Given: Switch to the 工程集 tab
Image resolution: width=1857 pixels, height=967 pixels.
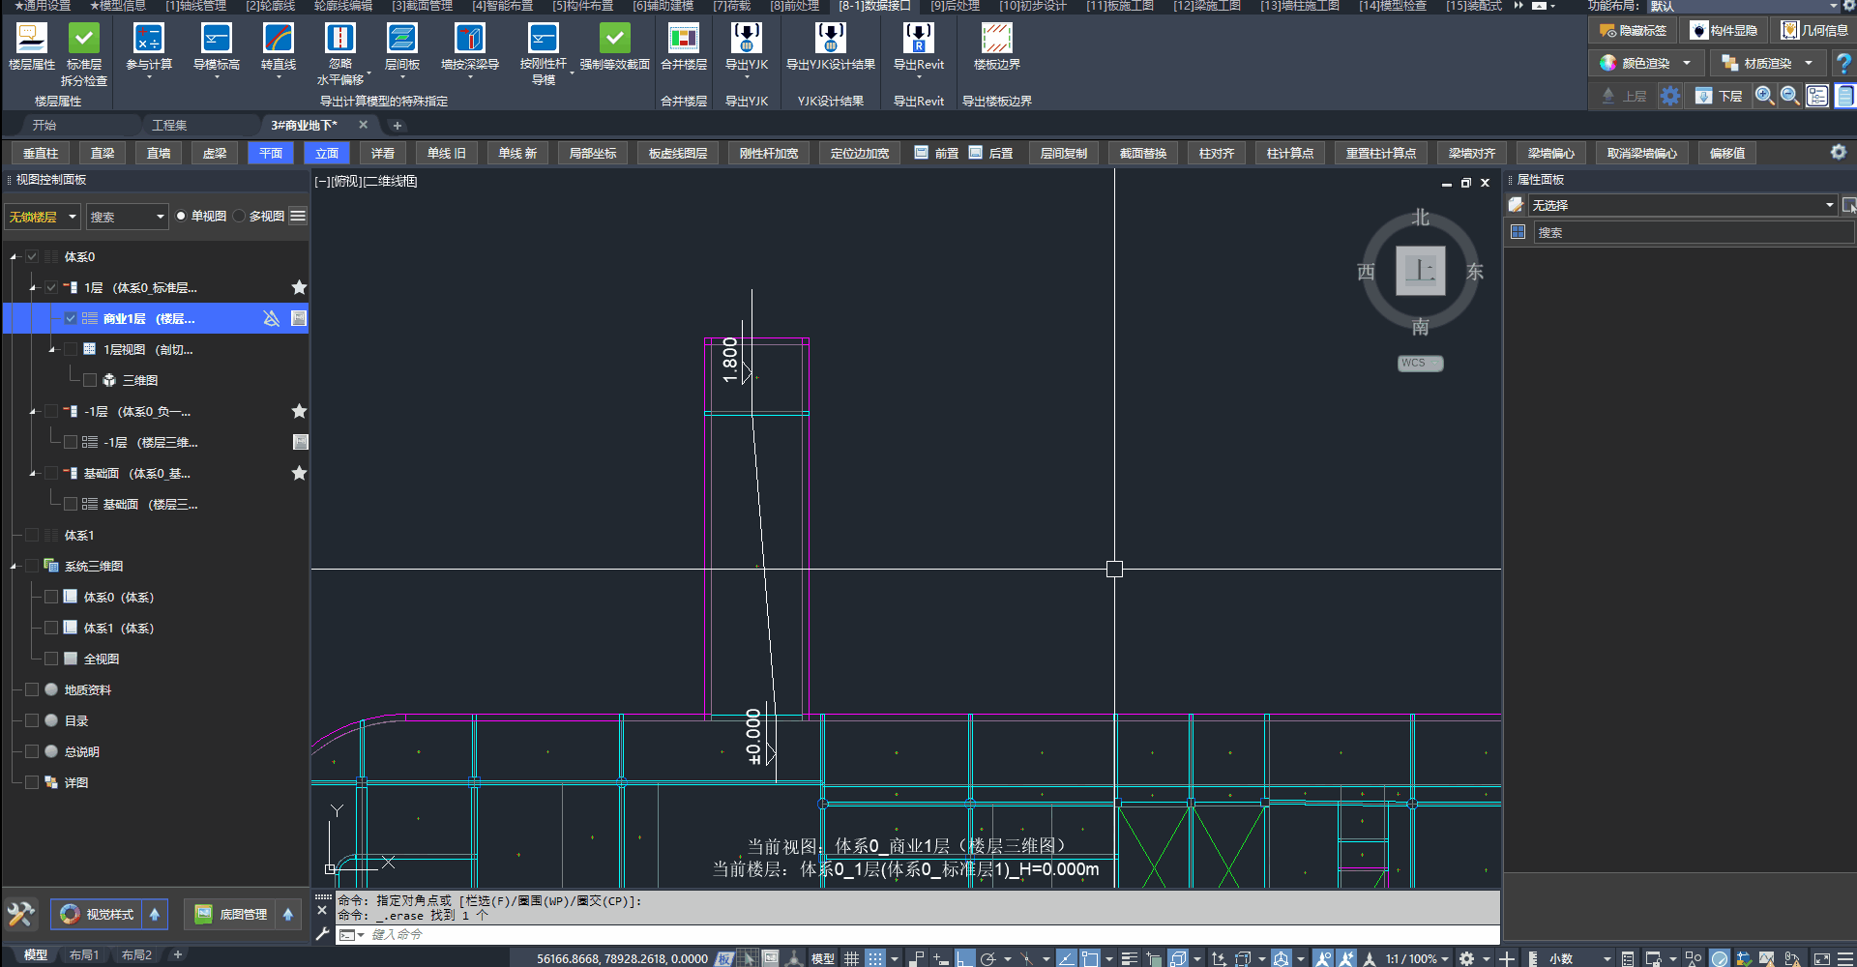Looking at the screenshot, I should (169, 126).
